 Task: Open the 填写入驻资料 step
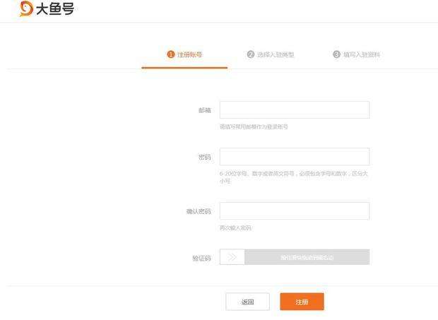tap(361, 54)
